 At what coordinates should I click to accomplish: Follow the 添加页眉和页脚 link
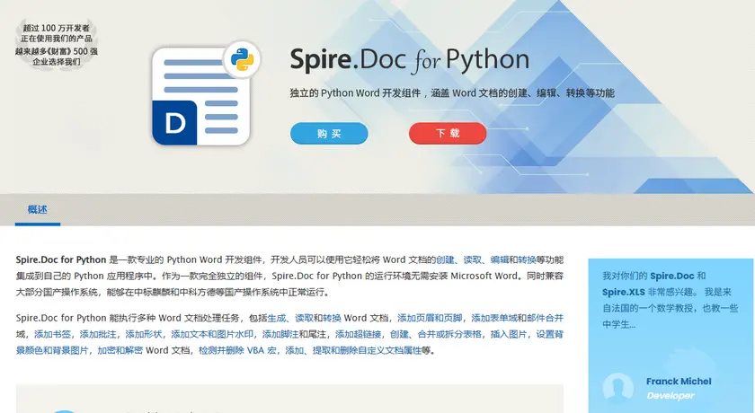point(430,318)
